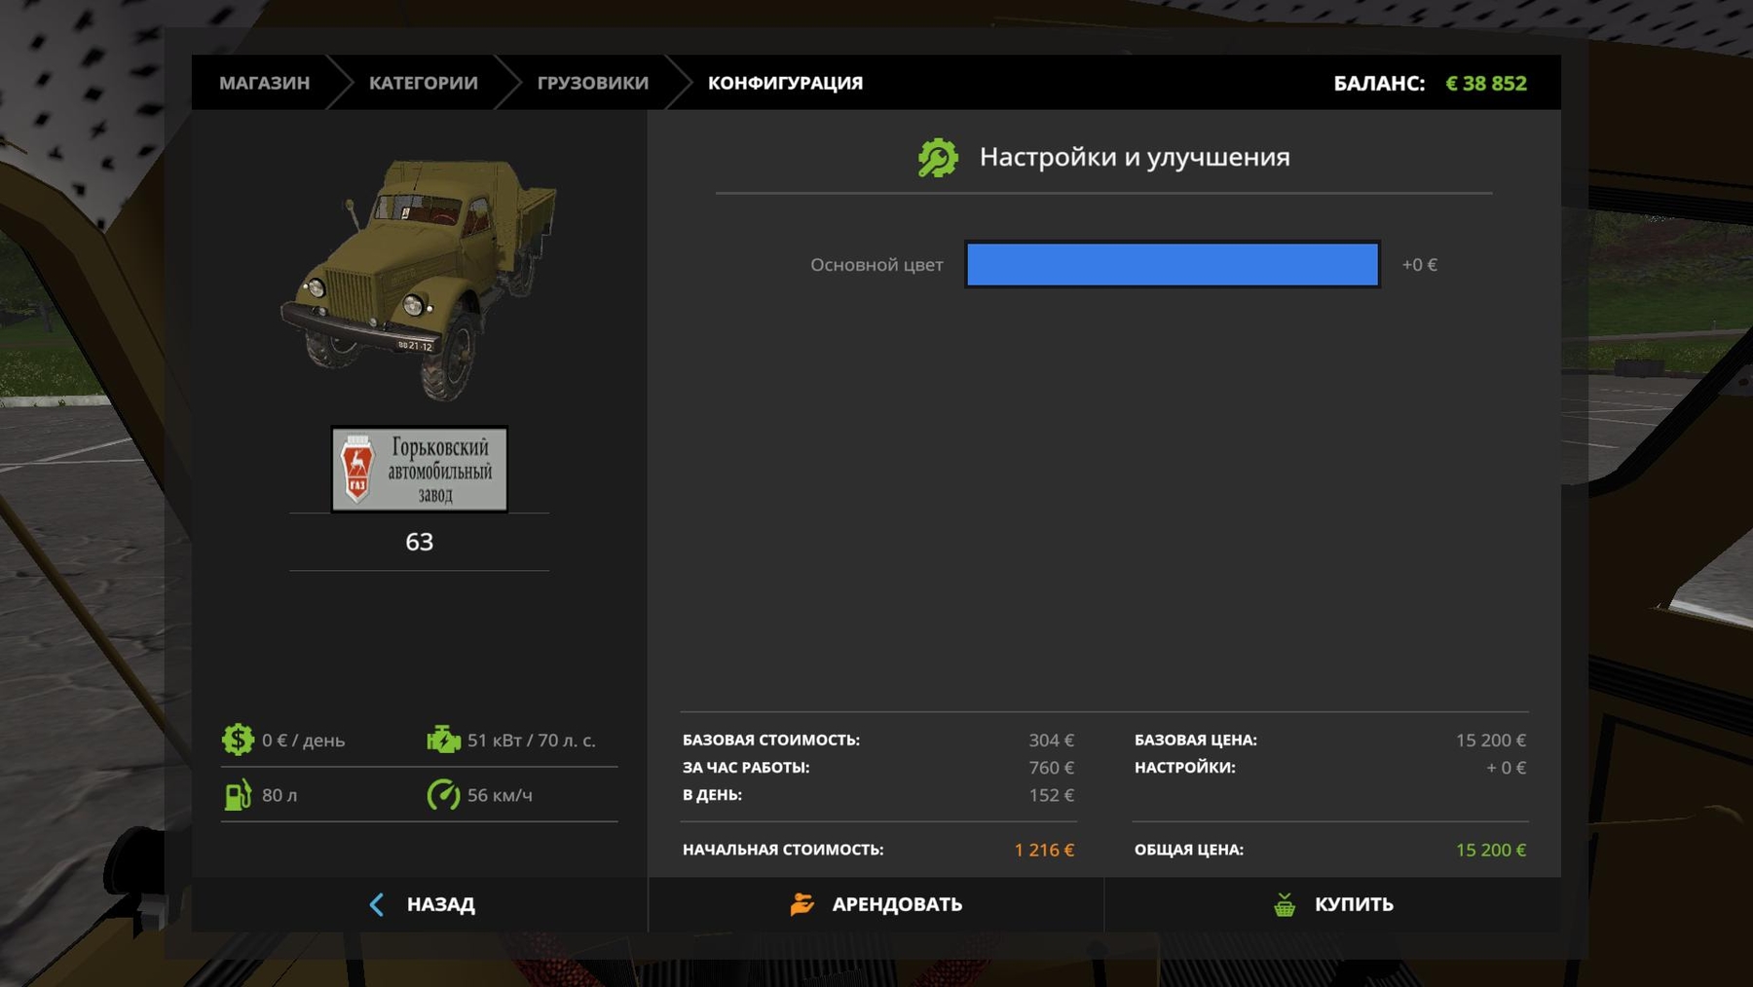Open the Магазин breadcrumb tab
Image resolution: width=1753 pixels, height=987 pixels.
point(264,83)
